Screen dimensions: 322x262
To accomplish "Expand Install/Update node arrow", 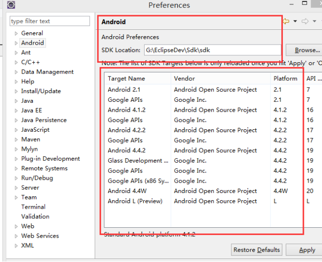I will 16,91.
